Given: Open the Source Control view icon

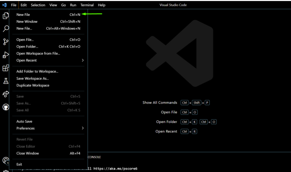Looking at the screenshot, I should tap(5, 42).
